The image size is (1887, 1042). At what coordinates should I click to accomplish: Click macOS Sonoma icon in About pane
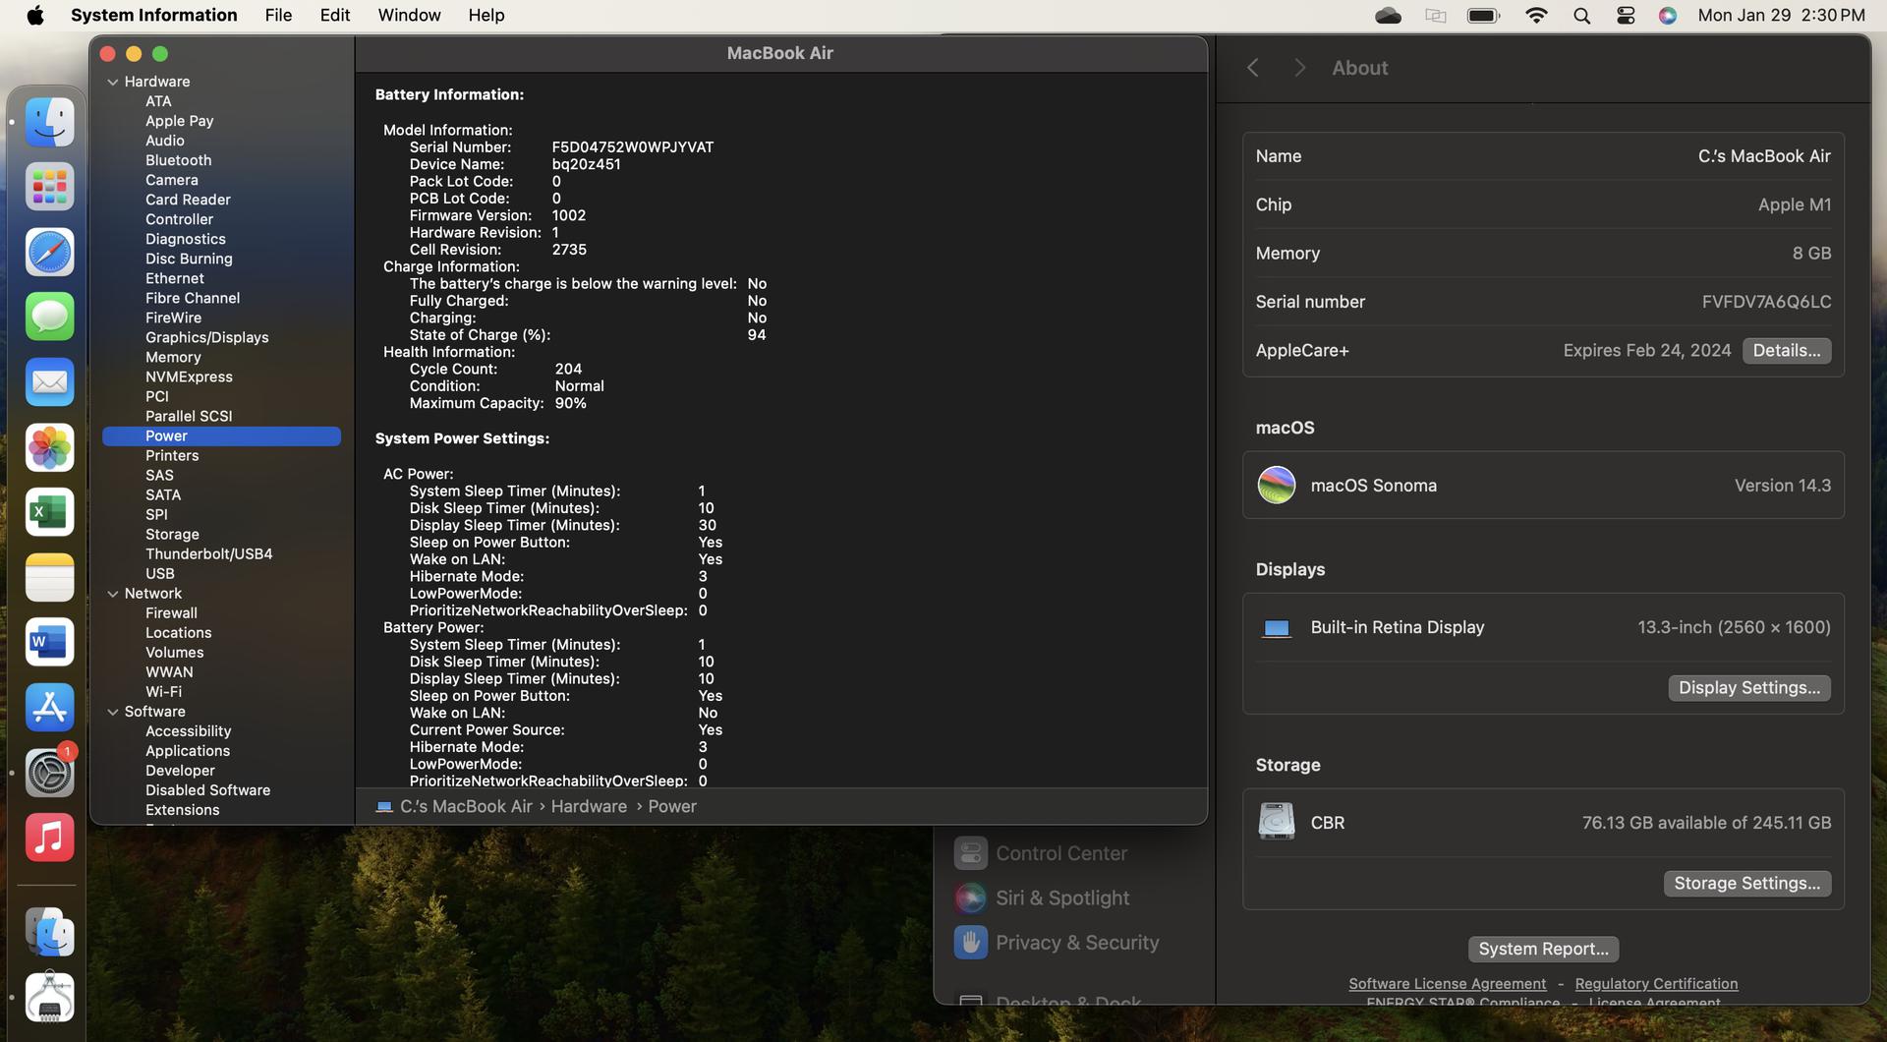point(1276,485)
